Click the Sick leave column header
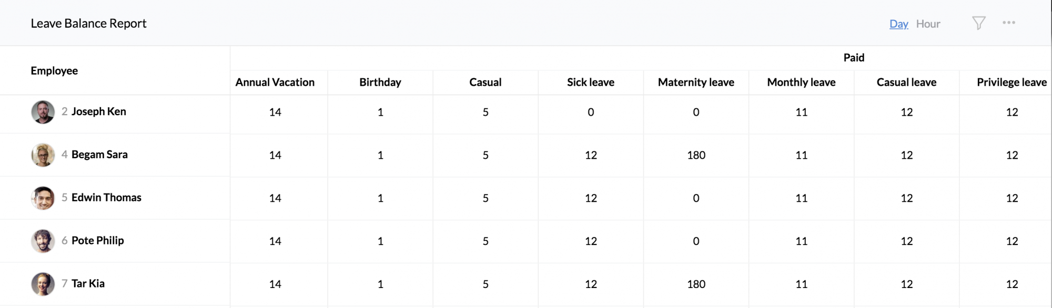This screenshot has height=308, width=1052. [590, 83]
